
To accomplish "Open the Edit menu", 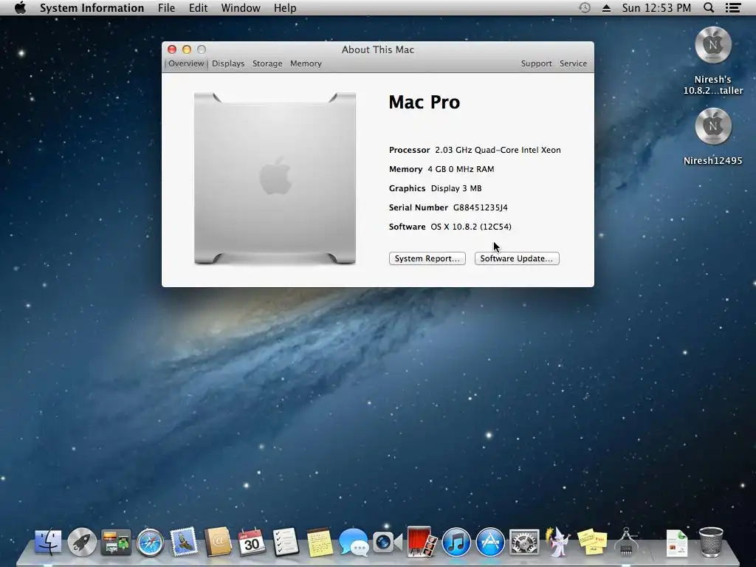I will tap(198, 7).
